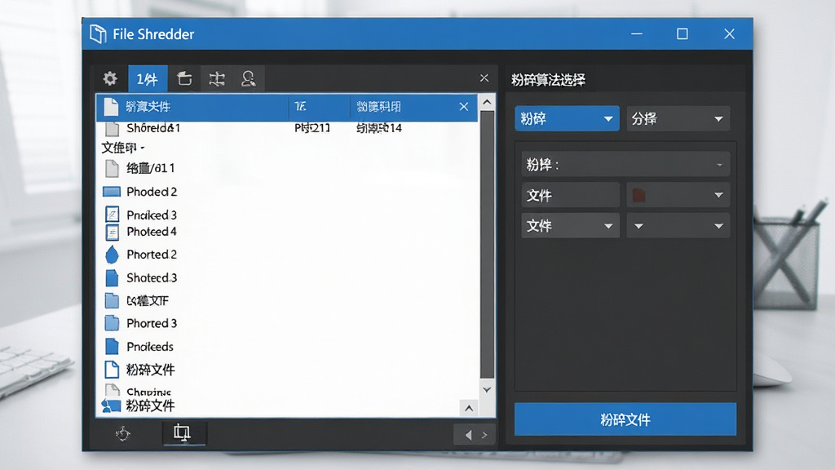The height and width of the screenshot is (470, 835).
Task: Open the 分择 dropdown
Action: click(x=678, y=118)
